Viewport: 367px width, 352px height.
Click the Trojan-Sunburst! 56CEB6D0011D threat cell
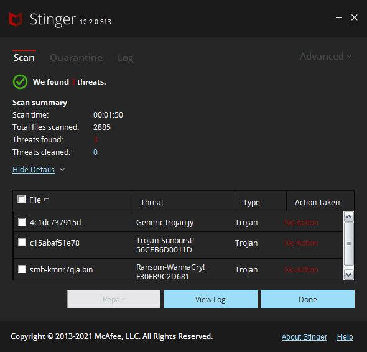pos(165,245)
